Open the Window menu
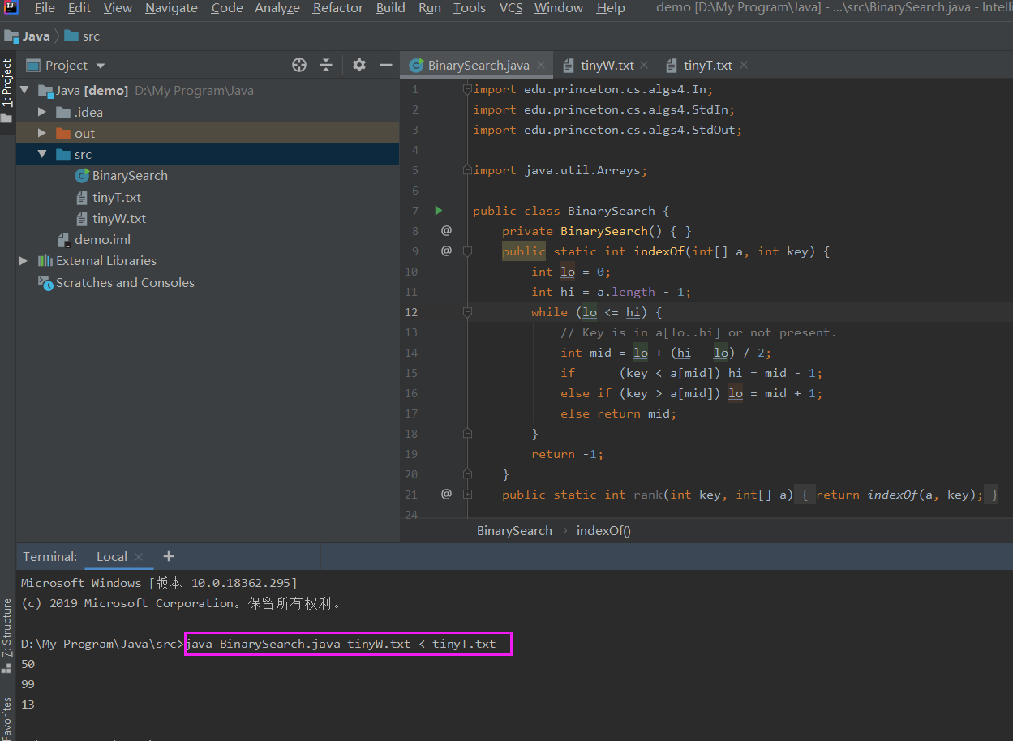Viewport: 1013px width, 741px height. point(559,8)
